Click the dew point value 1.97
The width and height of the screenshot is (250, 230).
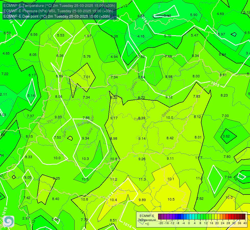pyautogui.click(x=88, y=36)
